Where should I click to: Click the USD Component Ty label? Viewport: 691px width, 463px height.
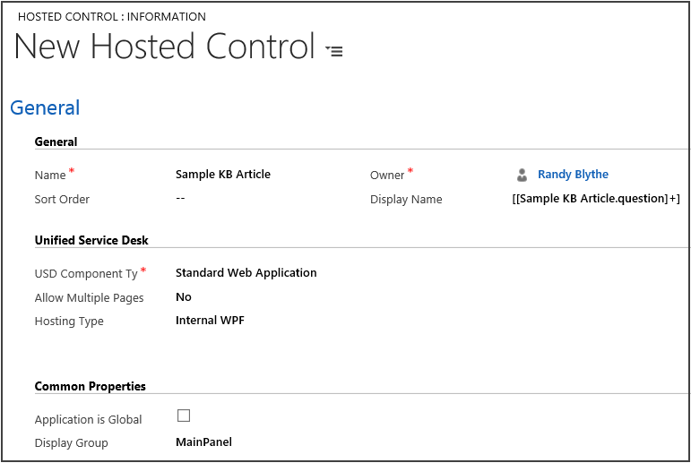(86, 273)
